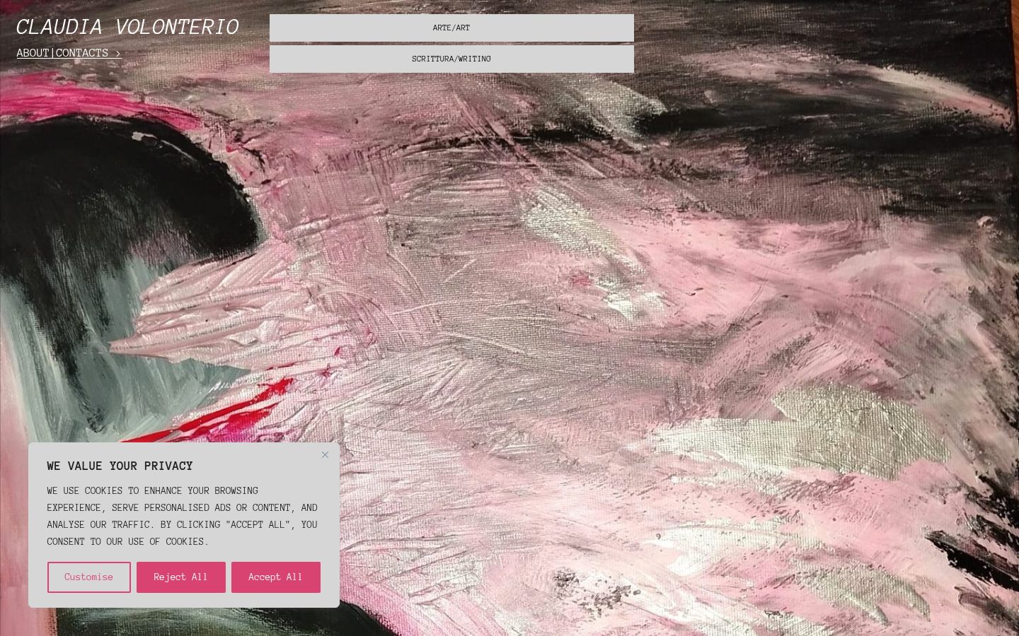The image size is (1019, 636).
Task: Open the ARTE/ART menu item
Action: coord(451,28)
